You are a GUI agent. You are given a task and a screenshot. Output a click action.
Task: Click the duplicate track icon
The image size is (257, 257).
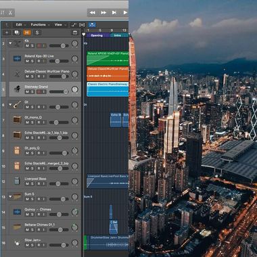pos(17,32)
